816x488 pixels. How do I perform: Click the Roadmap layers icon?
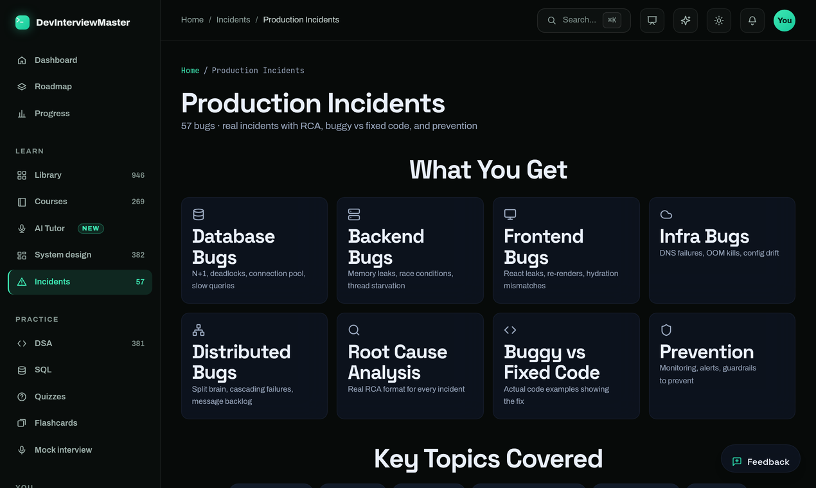click(x=22, y=87)
